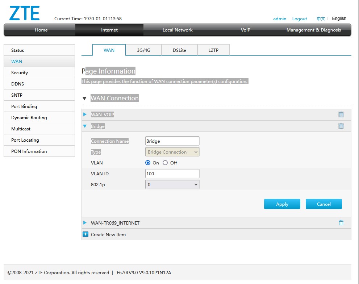Open WAN in the sidebar
The height and width of the screenshot is (284, 359).
[x=39, y=61]
